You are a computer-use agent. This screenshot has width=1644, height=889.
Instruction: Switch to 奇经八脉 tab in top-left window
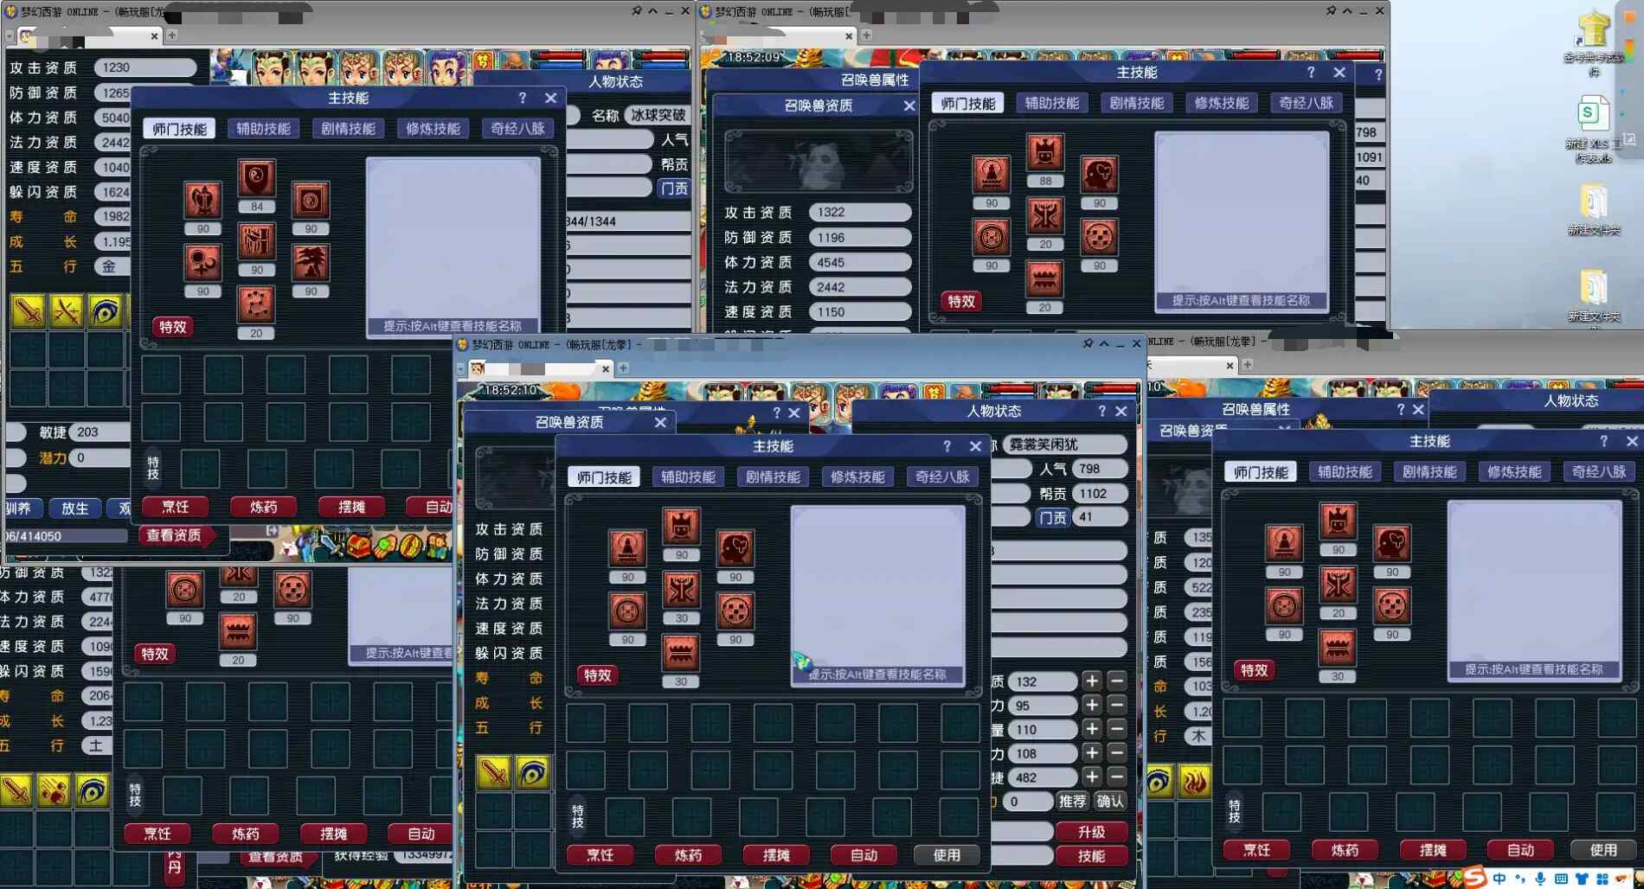point(518,129)
